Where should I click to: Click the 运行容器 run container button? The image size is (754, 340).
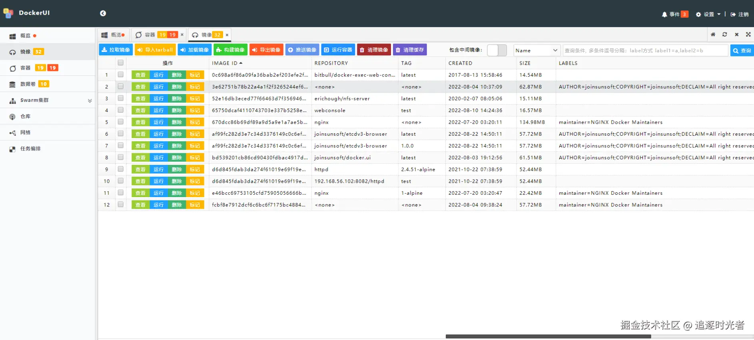pos(338,50)
